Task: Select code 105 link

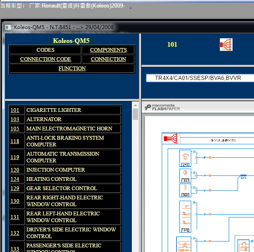Action: click(15, 129)
